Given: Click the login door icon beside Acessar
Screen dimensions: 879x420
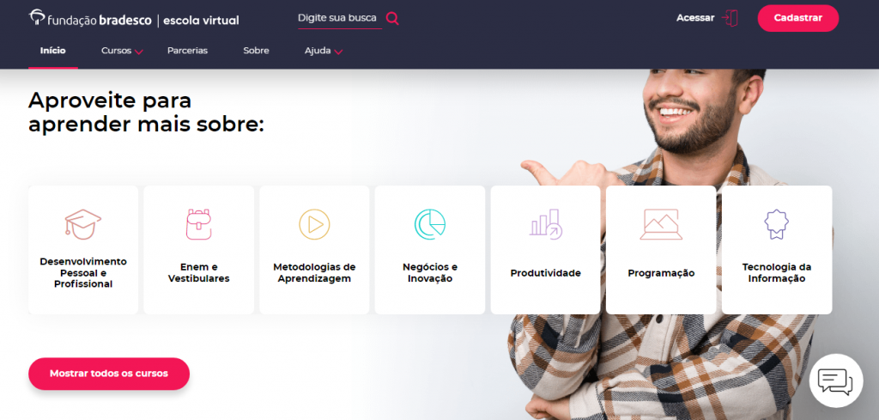Looking at the screenshot, I should pyautogui.click(x=730, y=18).
